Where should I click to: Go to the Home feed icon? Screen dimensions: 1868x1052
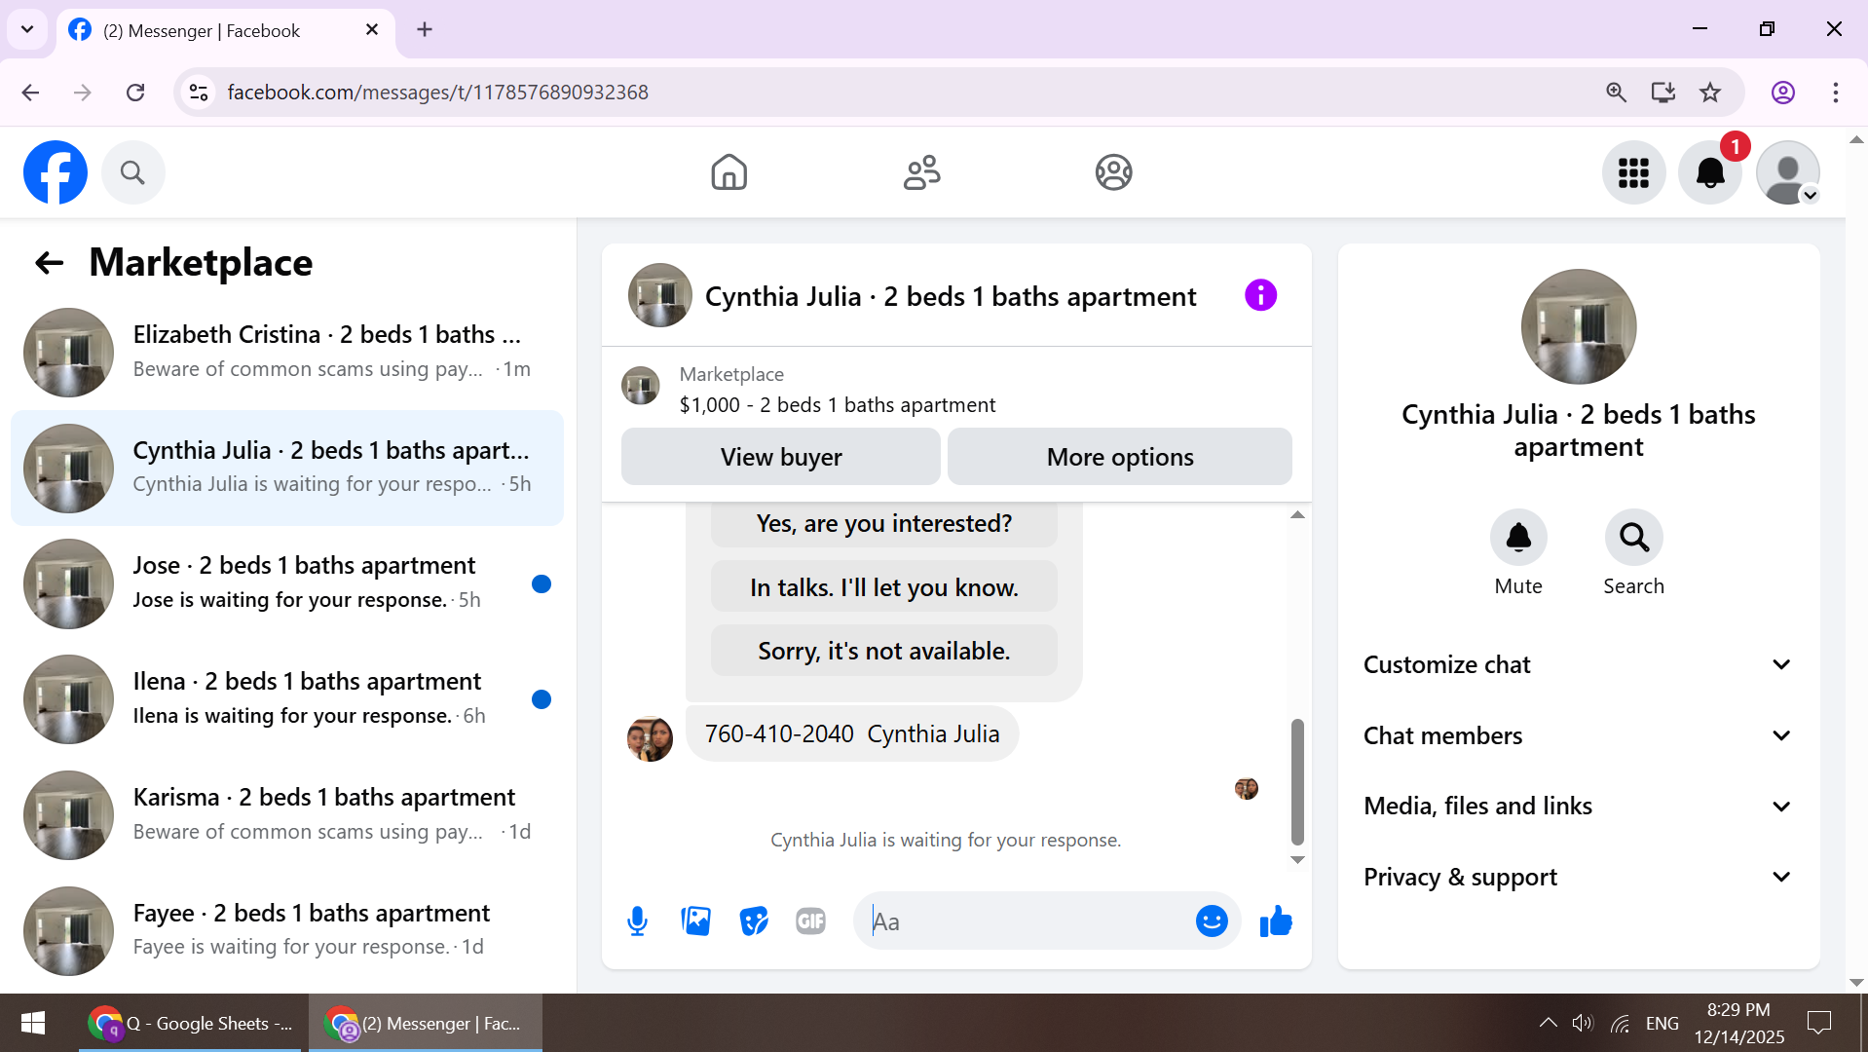pos(729,172)
